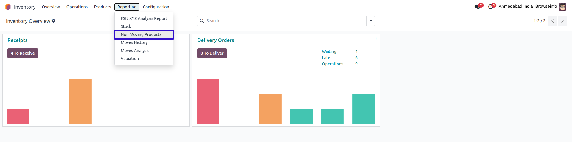
Task: Choose FSN XYZ Analysis Report
Action: (144, 18)
